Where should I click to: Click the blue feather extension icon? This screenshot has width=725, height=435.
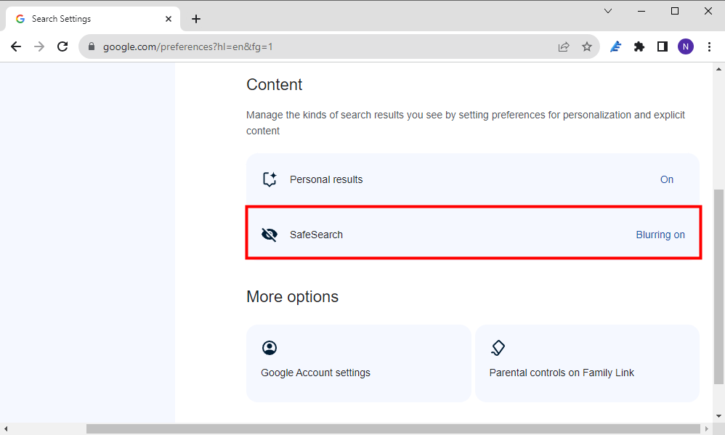[x=615, y=46]
